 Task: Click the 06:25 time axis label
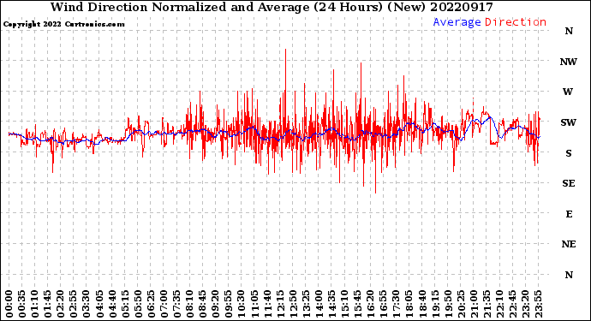click(151, 304)
